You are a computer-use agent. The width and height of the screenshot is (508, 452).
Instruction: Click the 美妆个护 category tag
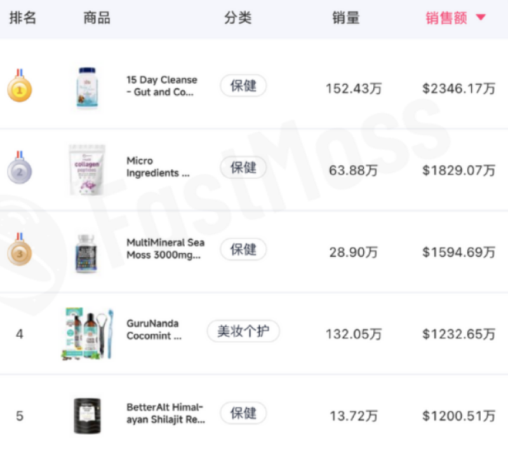[243, 332]
